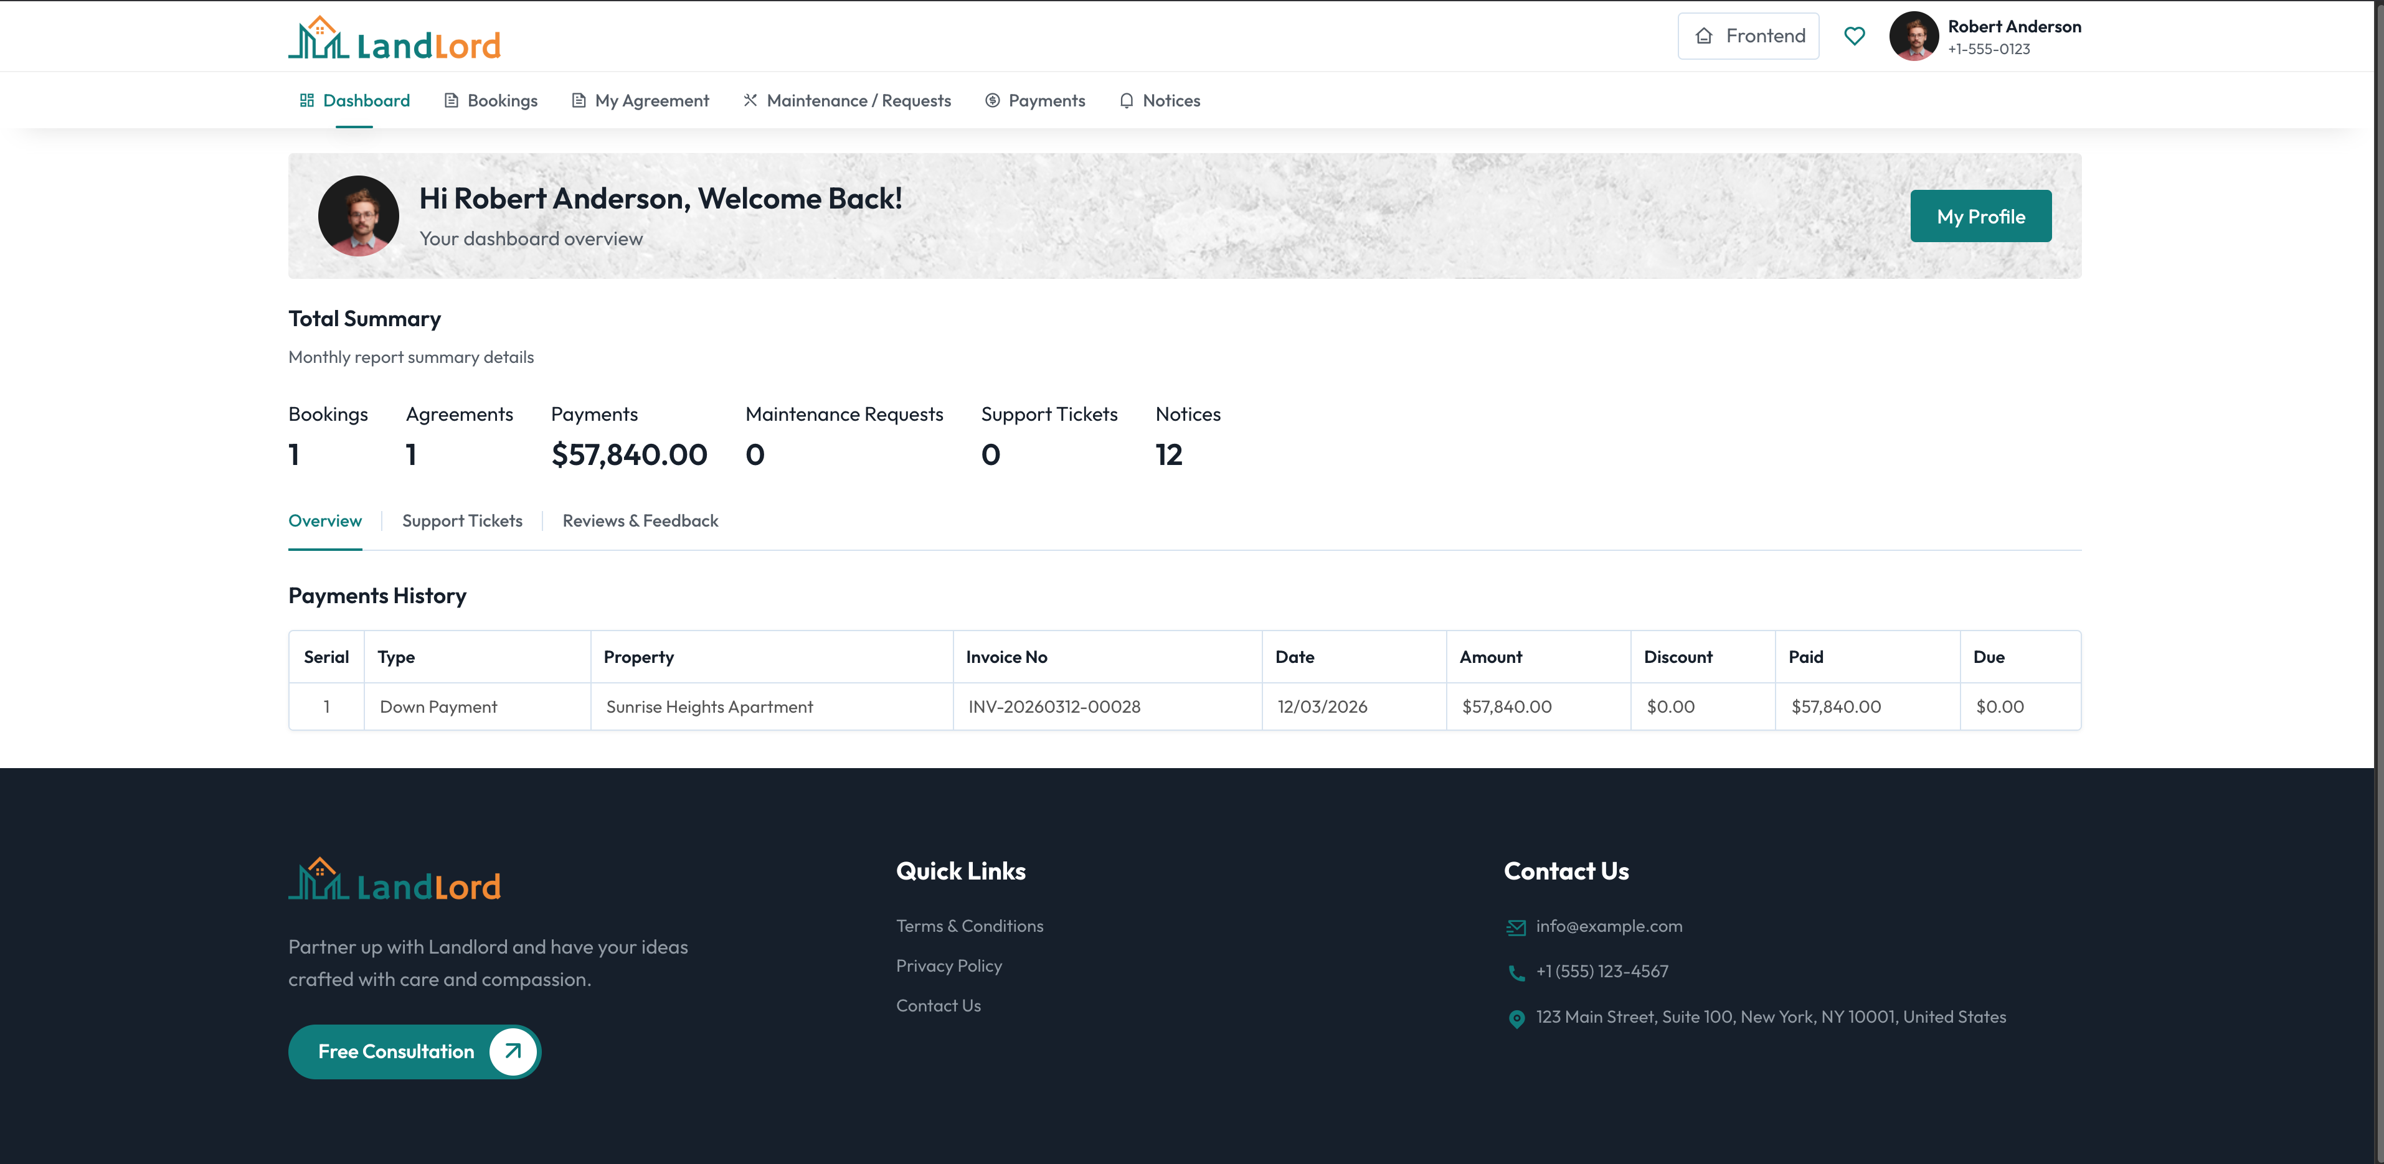
Task: Click the home icon inside the Frontend button
Action: pyautogui.click(x=1703, y=35)
